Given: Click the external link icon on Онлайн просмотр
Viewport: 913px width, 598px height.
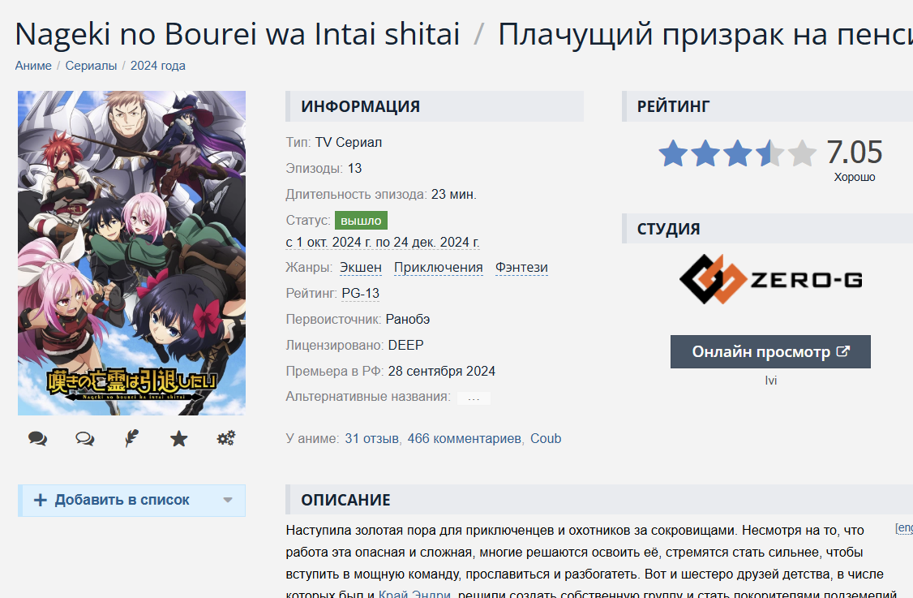Looking at the screenshot, I should coord(843,351).
